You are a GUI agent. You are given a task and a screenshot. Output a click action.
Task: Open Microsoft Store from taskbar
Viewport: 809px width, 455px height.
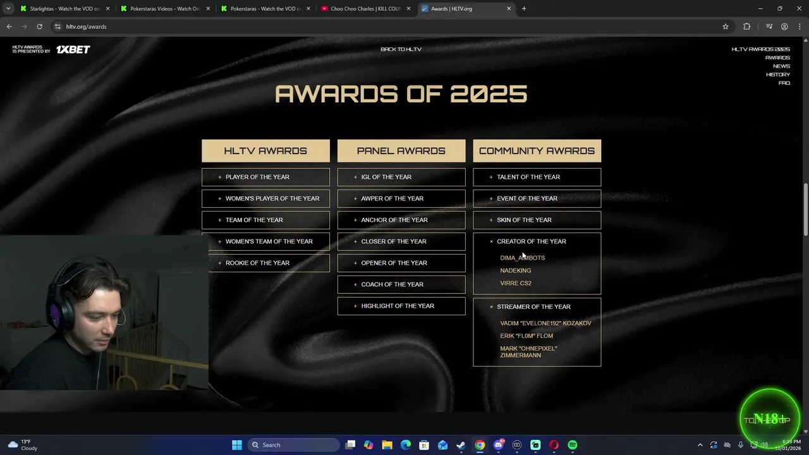[x=424, y=445]
